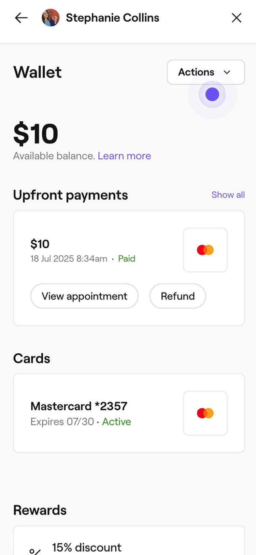Select the Mastercard *2357 card entry

[79, 406]
